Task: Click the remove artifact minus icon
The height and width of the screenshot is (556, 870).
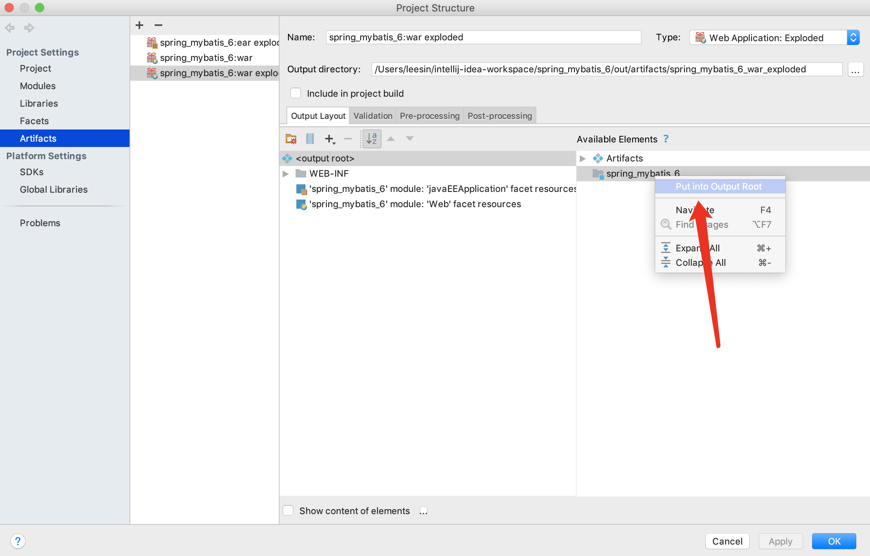Action: (x=158, y=25)
